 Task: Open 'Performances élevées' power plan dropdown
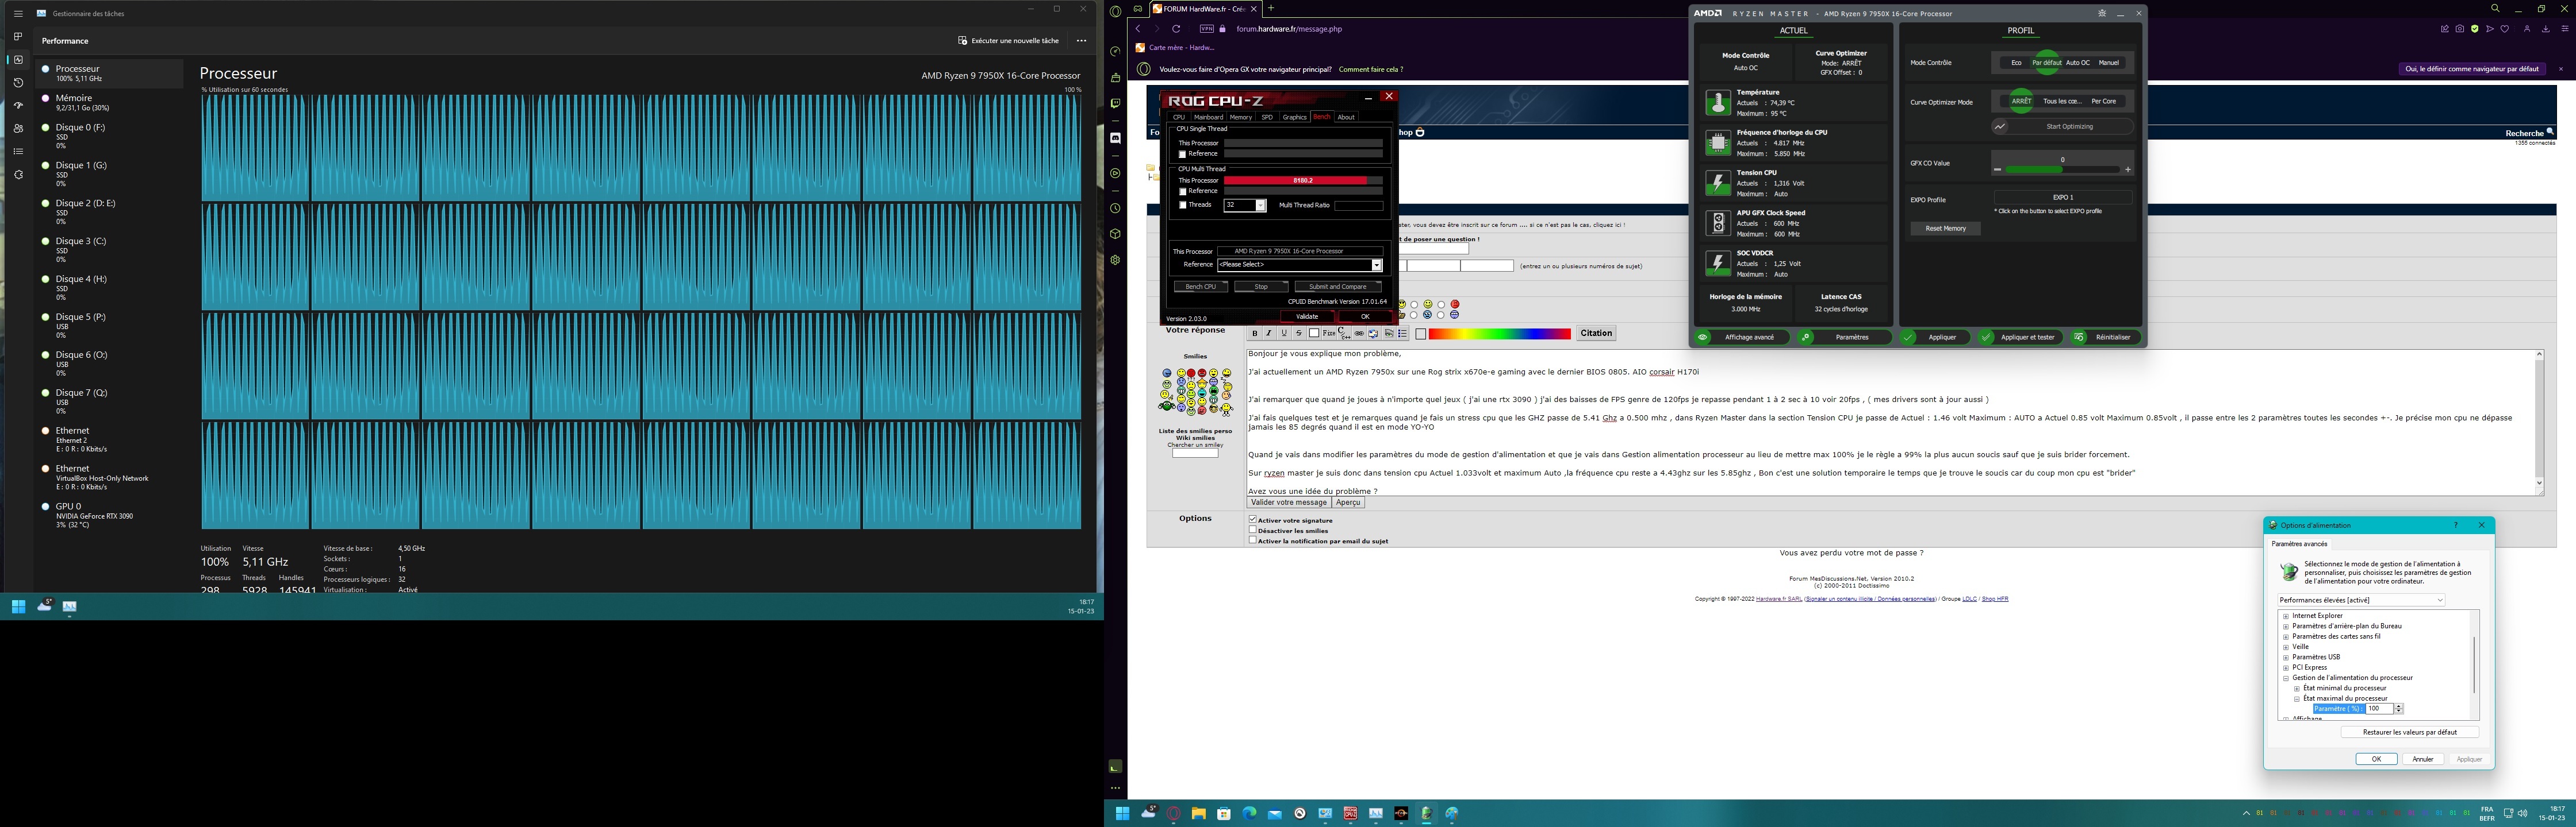click(2360, 600)
